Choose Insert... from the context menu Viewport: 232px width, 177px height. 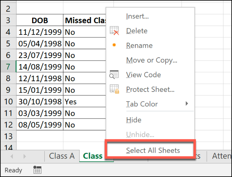pyautogui.click(x=137, y=16)
